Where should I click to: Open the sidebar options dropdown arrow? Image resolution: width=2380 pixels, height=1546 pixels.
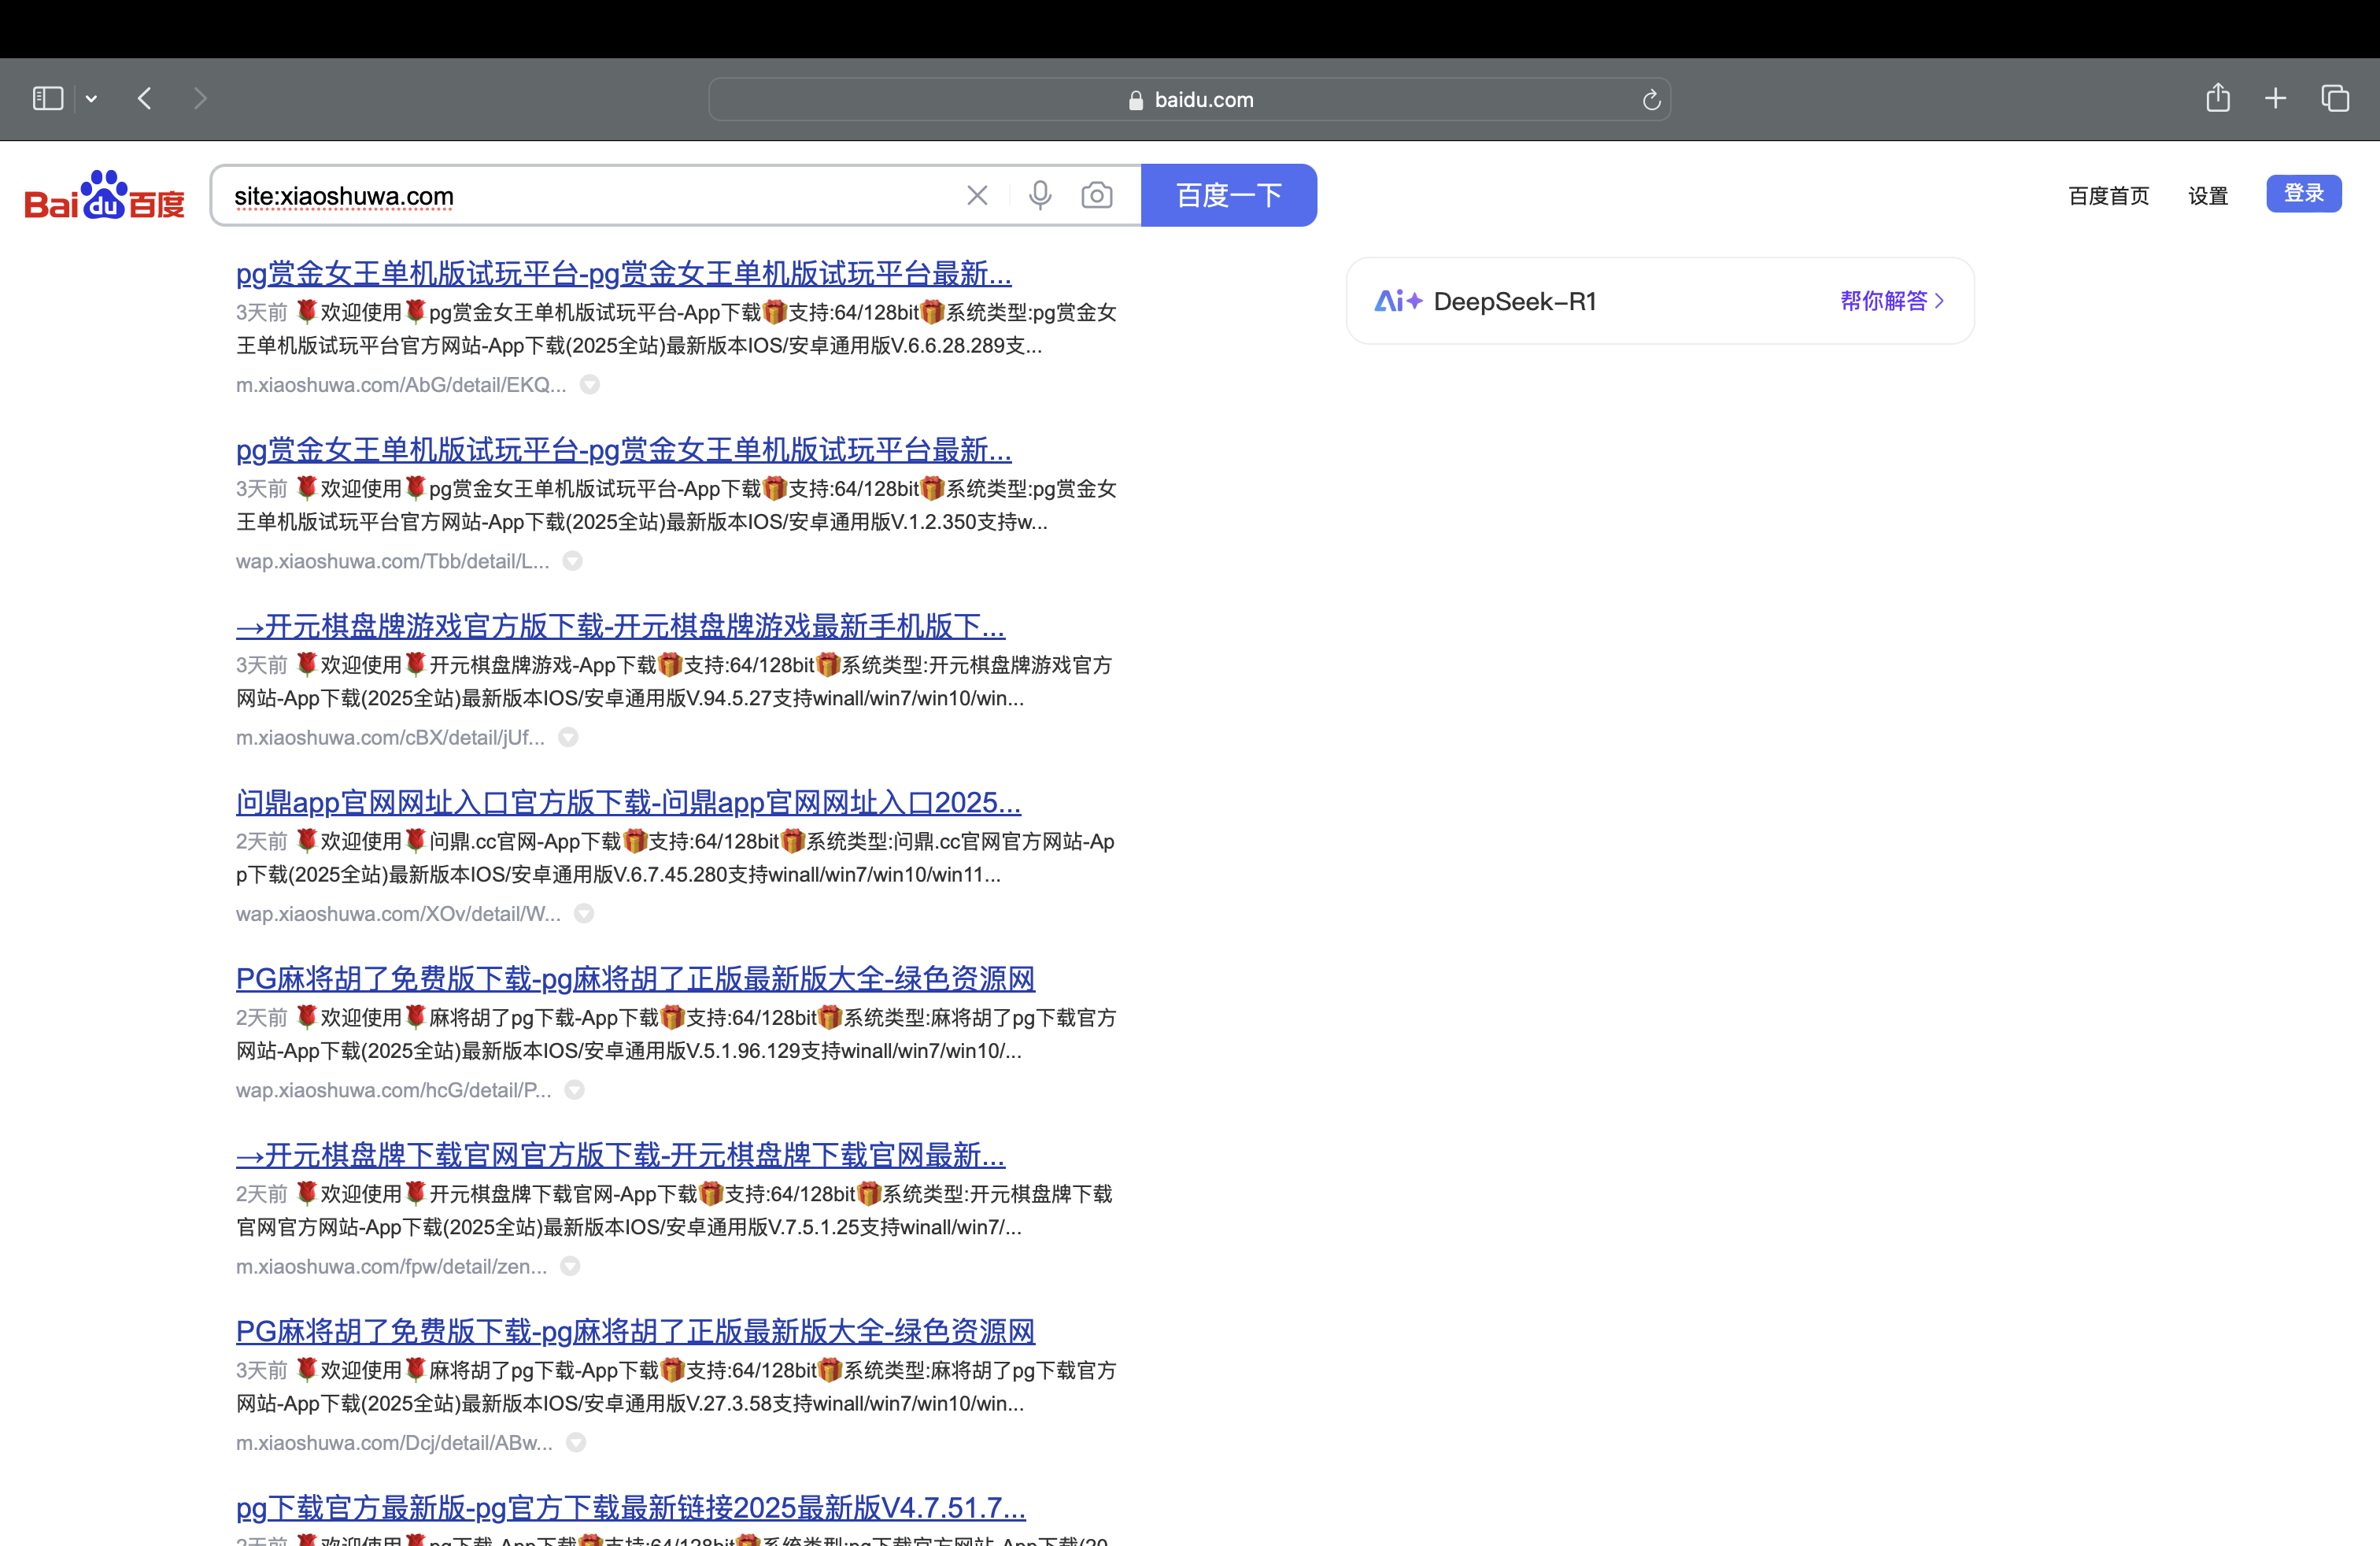[x=91, y=98]
